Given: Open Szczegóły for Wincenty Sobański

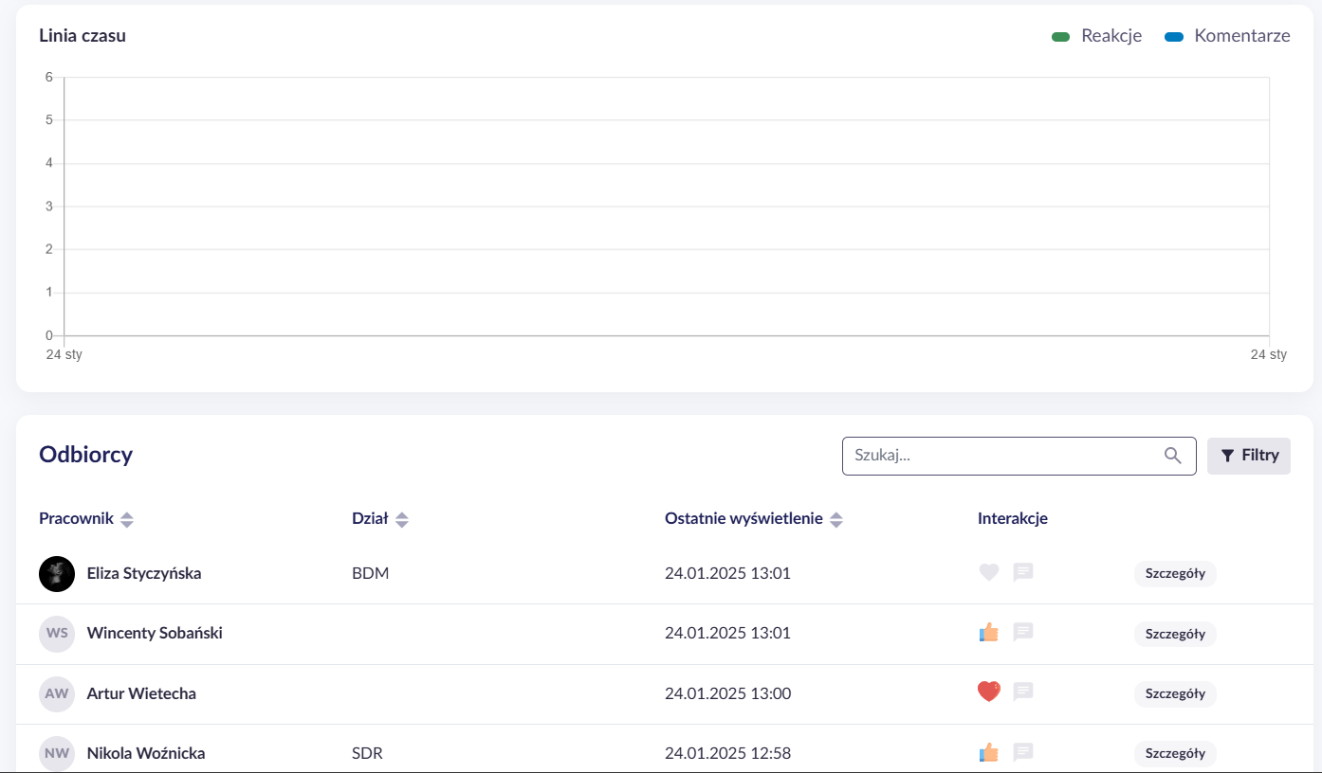Looking at the screenshot, I should (x=1175, y=634).
